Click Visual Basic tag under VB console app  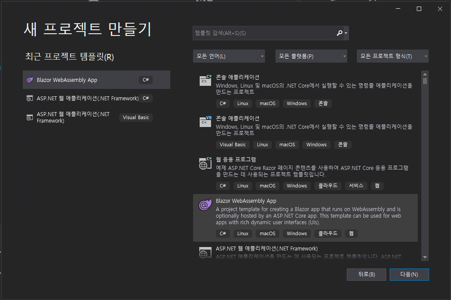point(233,145)
